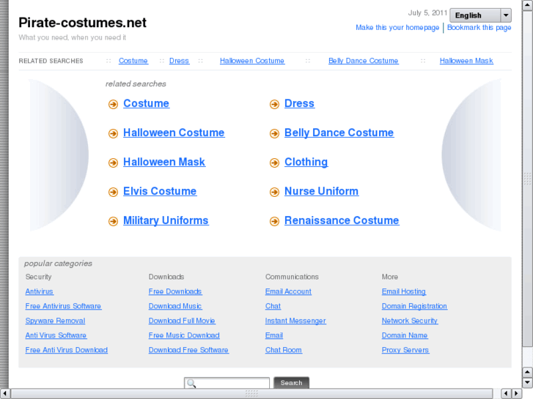Viewport: 533px width, 399px height.
Task: Open Proxy Servers link
Action: [x=405, y=350]
